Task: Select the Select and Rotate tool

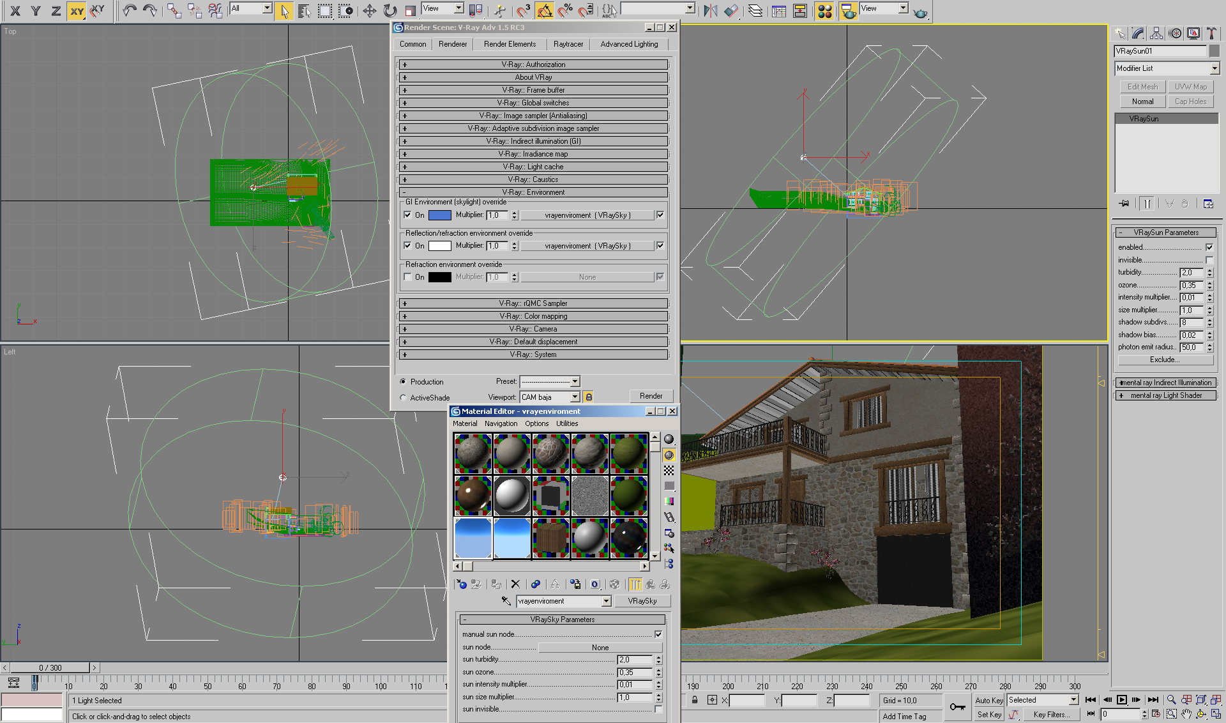Action: click(x=390, y=10)
